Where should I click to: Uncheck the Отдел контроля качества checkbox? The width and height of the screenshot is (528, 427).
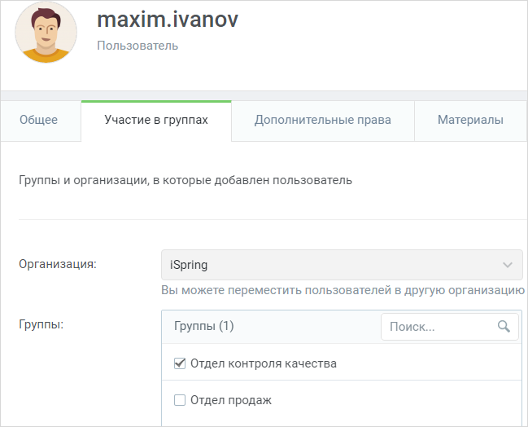tap(180, 363)
